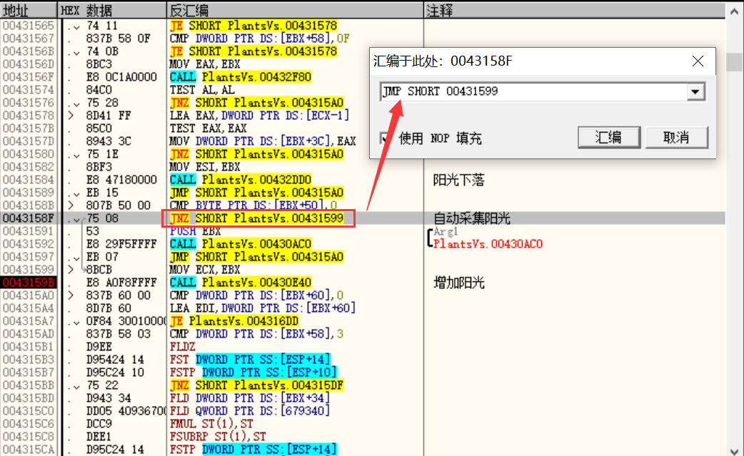Viewport: 744px width, 456px height.
Task: Select the MOV DWORD PTR DS:[EBX+3C],EAX instruction
Action: click(262, 141)
